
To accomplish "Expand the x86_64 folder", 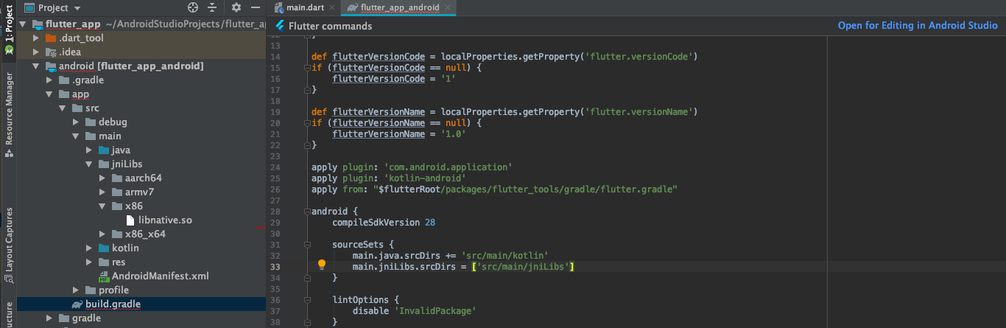I will coord(103,234).
